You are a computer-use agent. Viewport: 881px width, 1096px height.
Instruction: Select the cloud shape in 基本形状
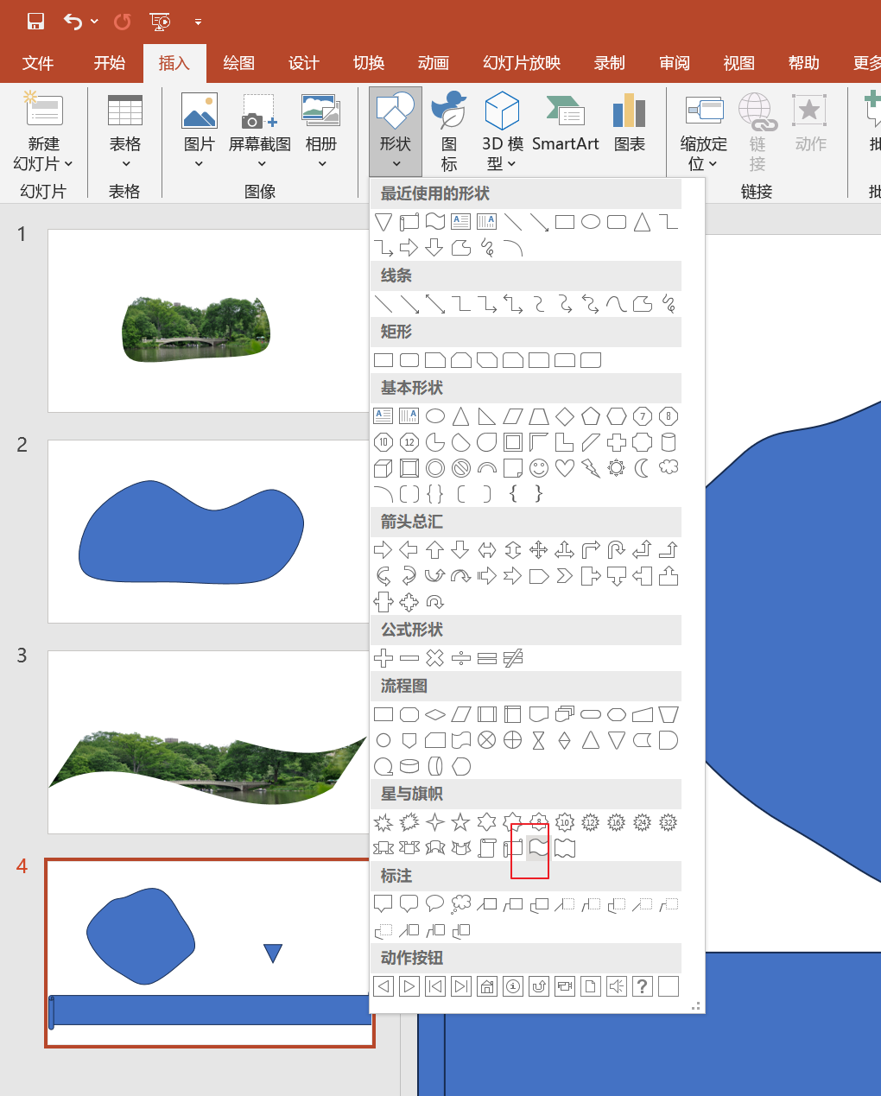coord(669,468)
